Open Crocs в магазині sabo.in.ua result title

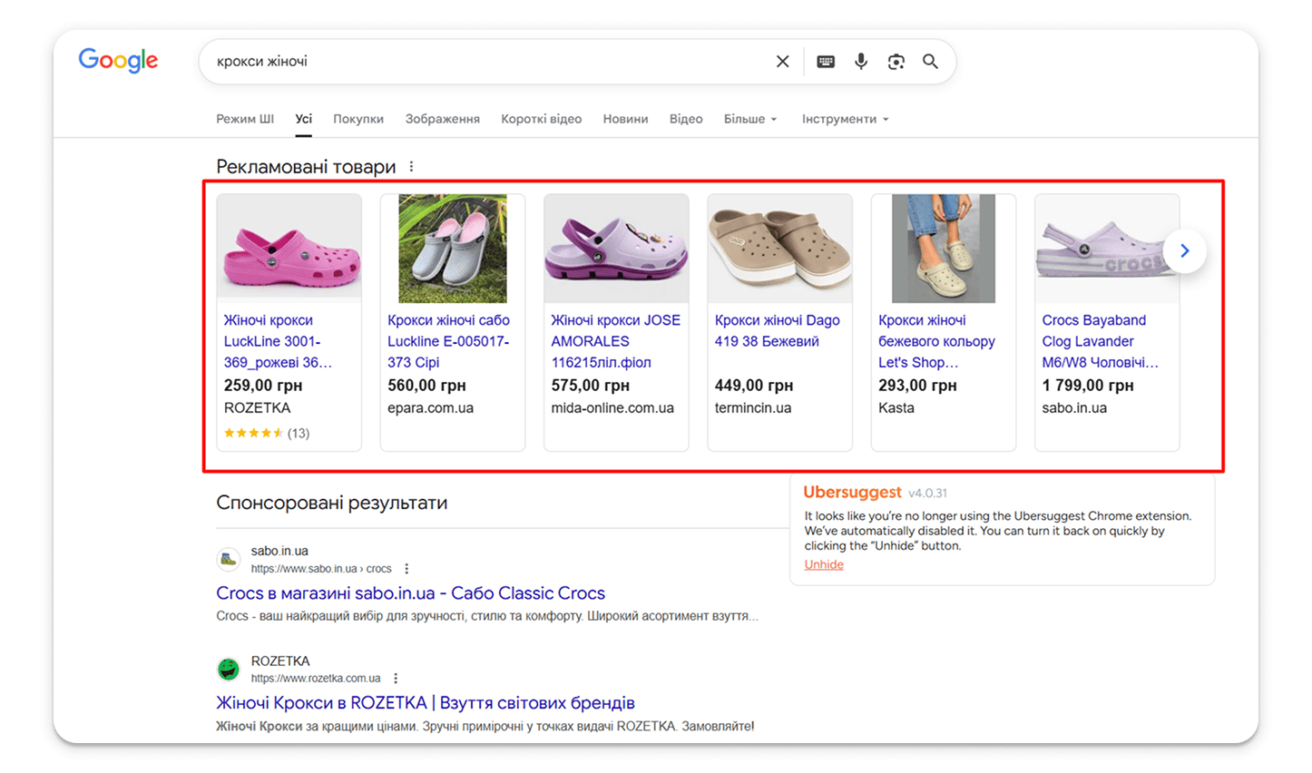411,593
